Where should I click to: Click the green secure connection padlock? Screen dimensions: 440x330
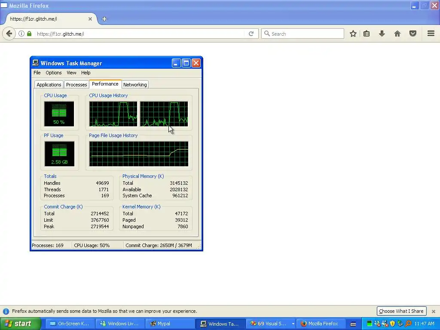[x=29, y=34]
